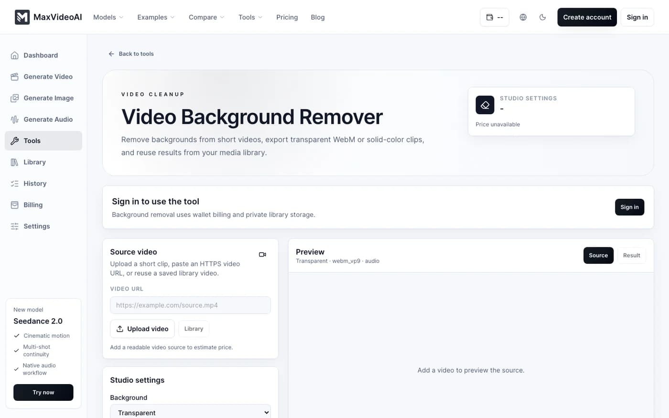669x418 pixels.
Task: Click the Billing card icon
Action: tap(15, 205)
